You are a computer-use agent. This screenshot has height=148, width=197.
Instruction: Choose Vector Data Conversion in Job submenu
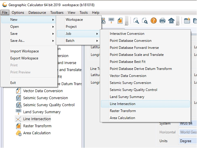128,76
